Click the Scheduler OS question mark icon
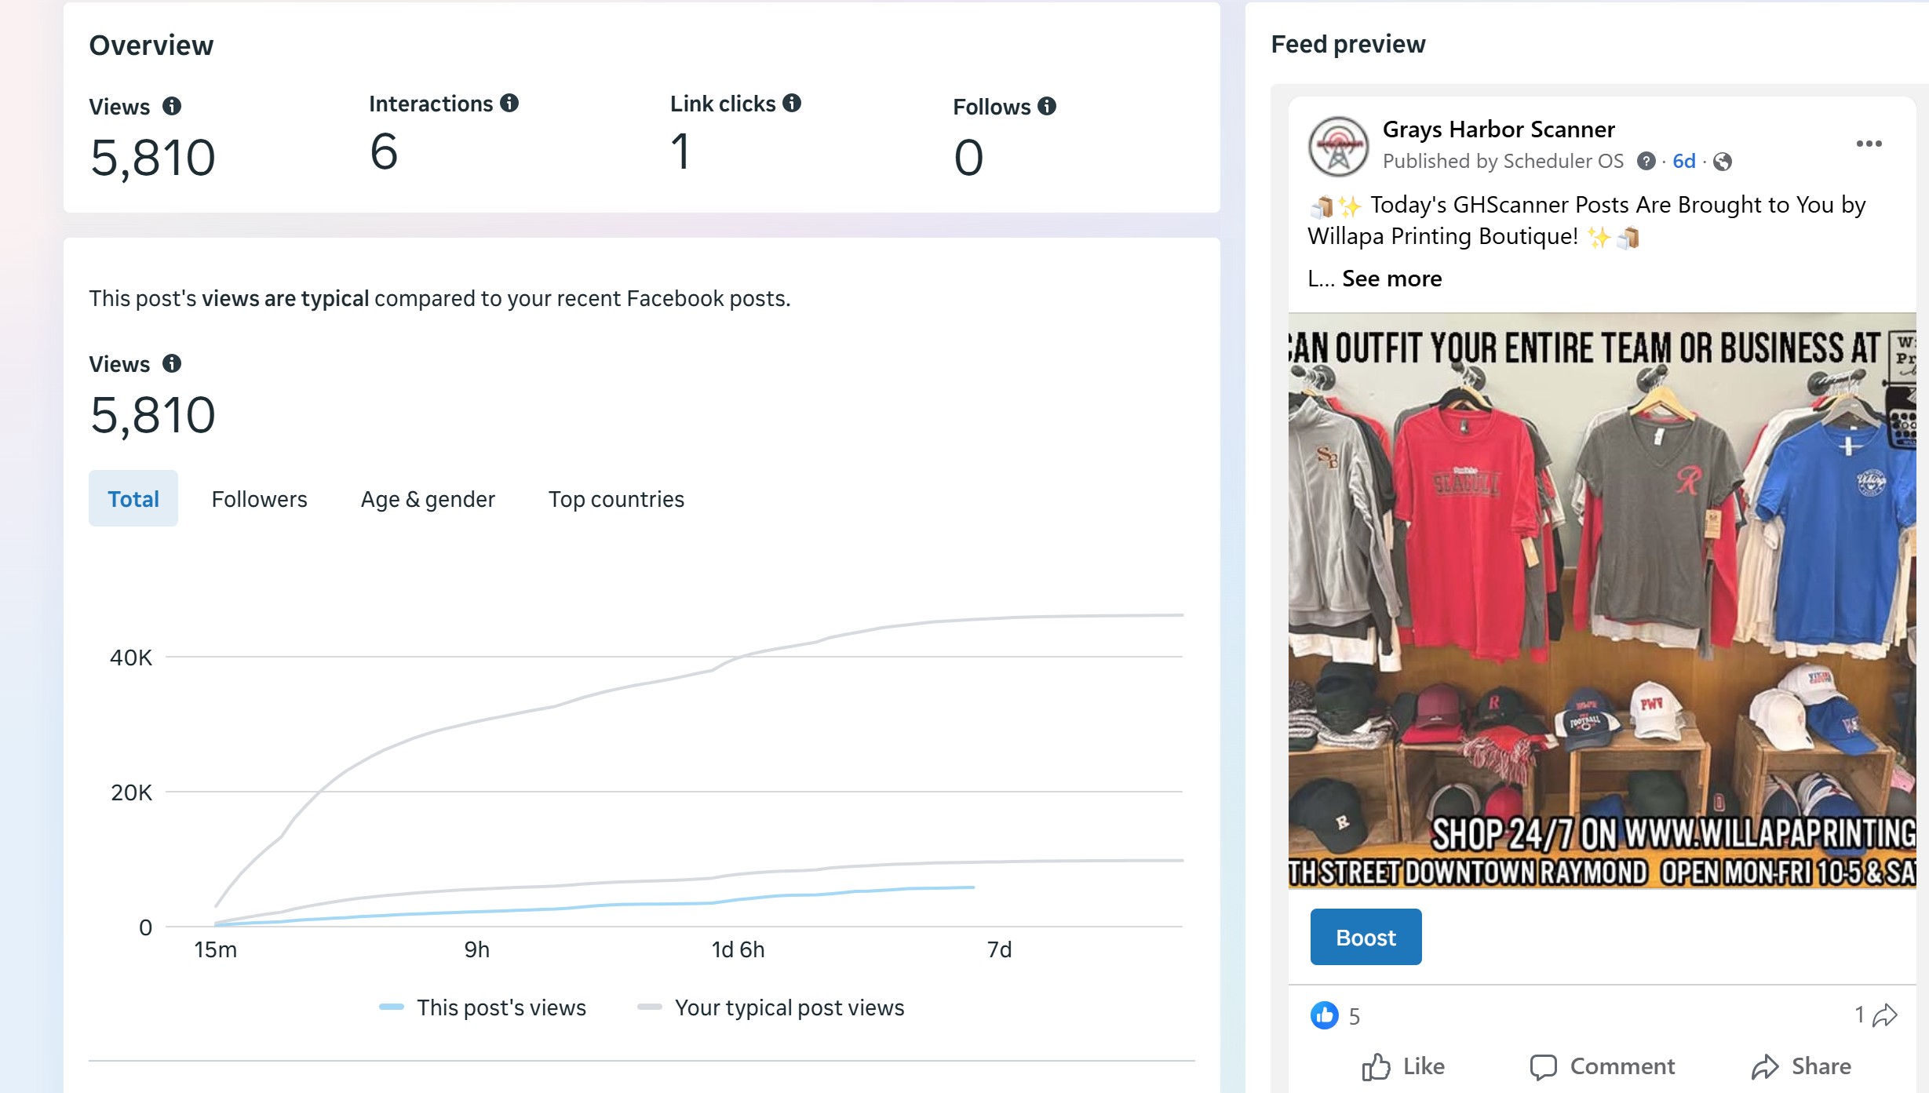Image resolution: width=1929 pixels, height=1093 pixels. point(1646,162)
